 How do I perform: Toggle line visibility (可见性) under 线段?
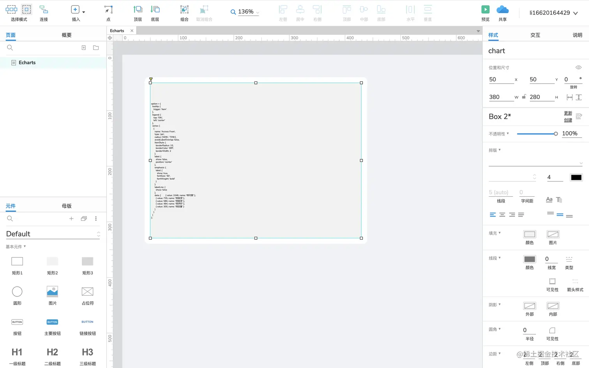pyautogui.click(x=552, y=281)
